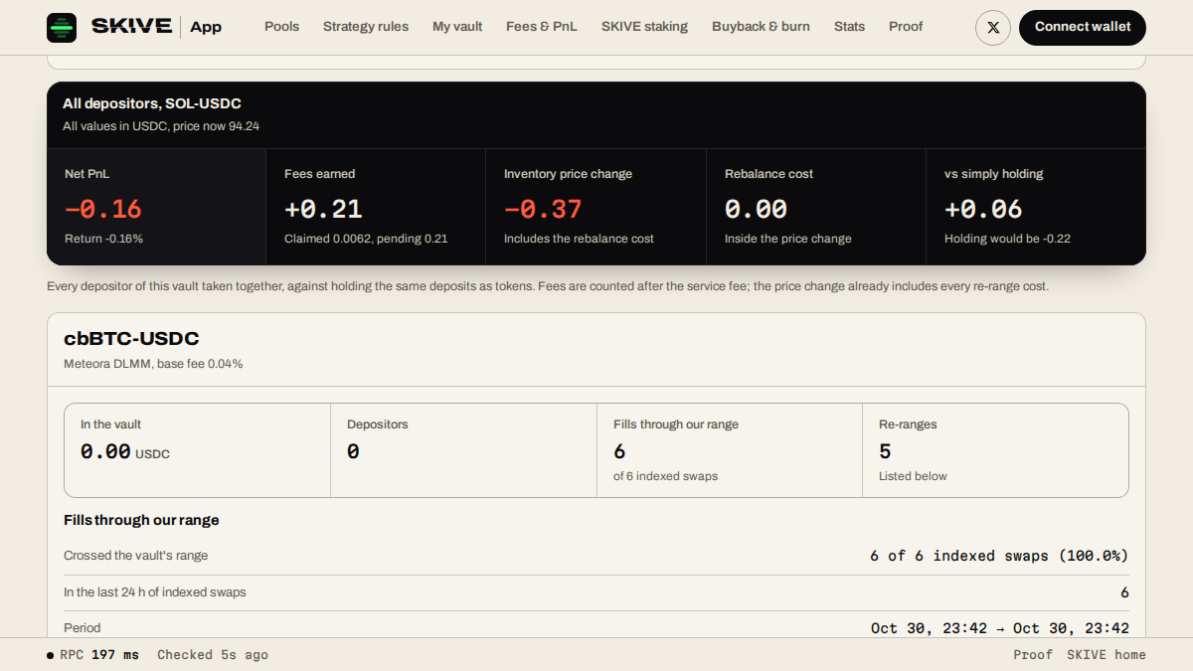Viewport: 1193px width, 671px height.
Task: Open Proof link in footer bar
Action: tap(1033, 655)
